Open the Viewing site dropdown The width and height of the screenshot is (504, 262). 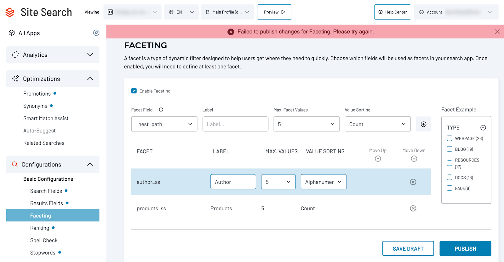click(x=132, y=12)
